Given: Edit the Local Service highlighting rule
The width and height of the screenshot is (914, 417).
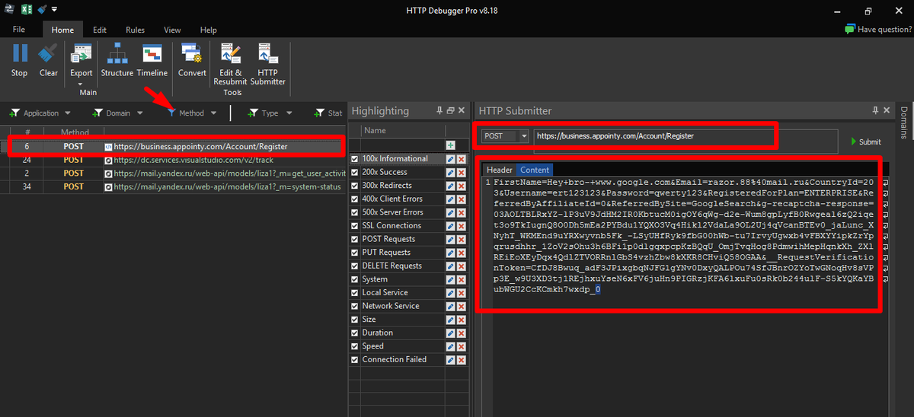Looking at the screenshot, I should tap(451, 293).
